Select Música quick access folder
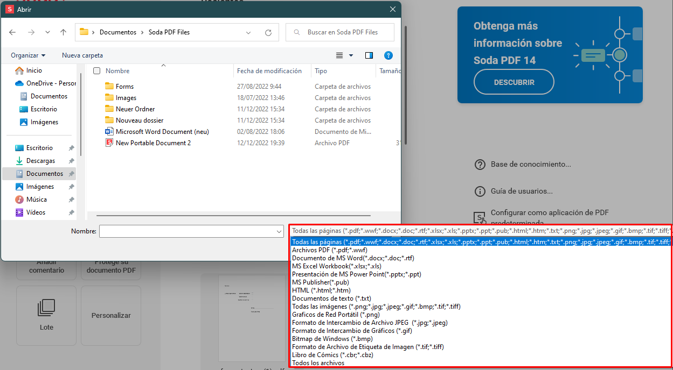This screenshot has width=673, height=370. [x=37, y=200]
